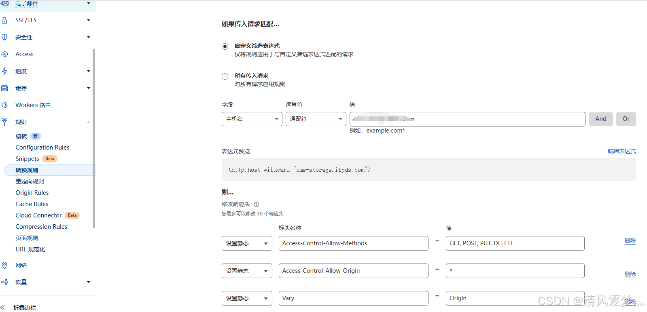Open the 运算符 通配符 dropdown
The height and width of the screenshot is (312, 647).
[316, 119]
